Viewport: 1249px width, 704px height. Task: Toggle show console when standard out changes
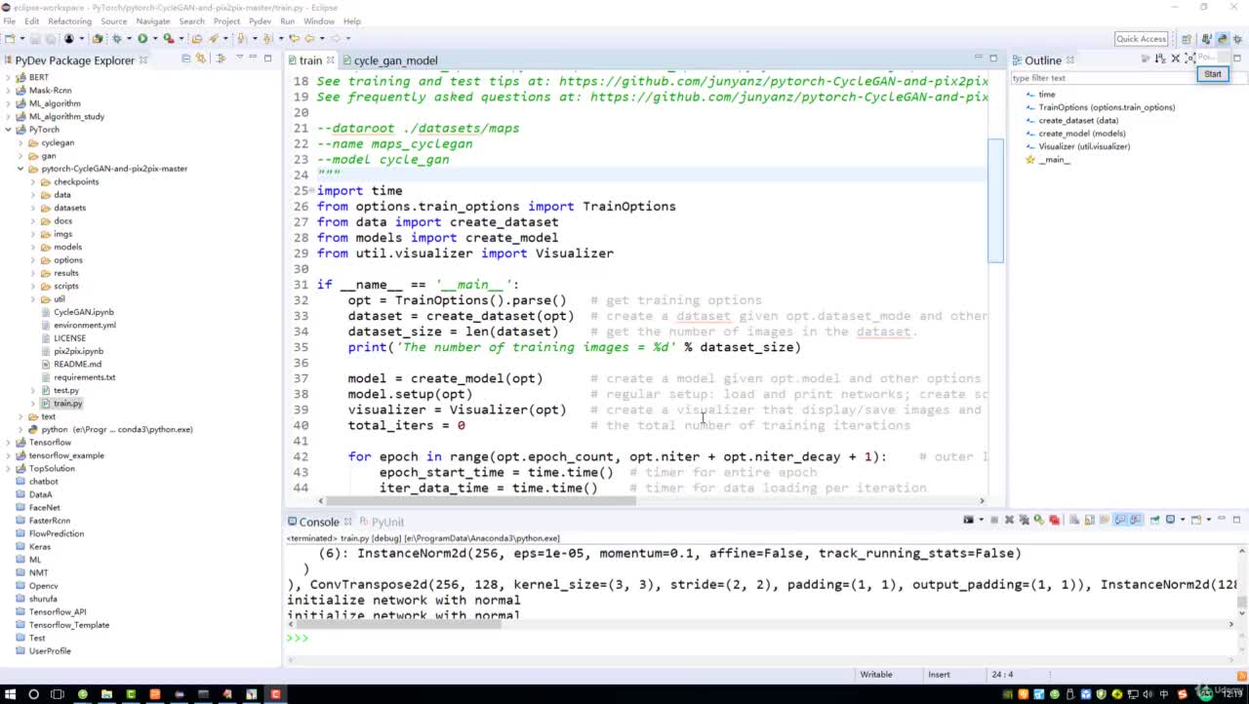point(1120,520)
